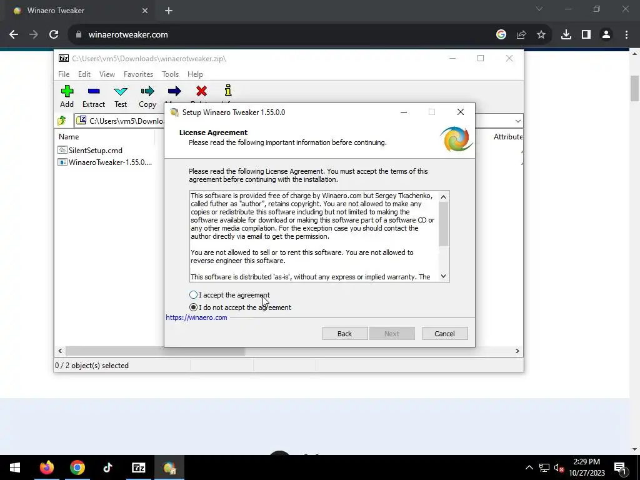The image size is (640, 480).
Task: Show hidden system tray icons
Action: (529, 467)
